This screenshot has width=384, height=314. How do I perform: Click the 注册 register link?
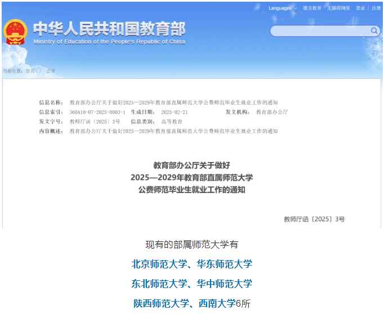(376, 8)
